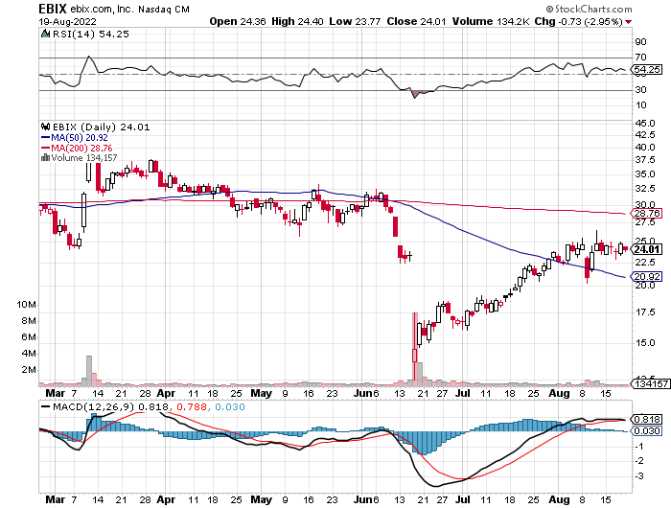Click the bold EBIX ticker title
671x508 pixels.
pyautogui.click(x=53, y=9)
